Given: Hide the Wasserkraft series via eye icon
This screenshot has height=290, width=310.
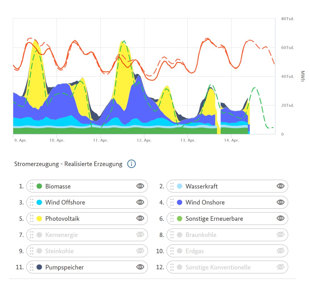Looking at the screenshot, I should point(280,186).
